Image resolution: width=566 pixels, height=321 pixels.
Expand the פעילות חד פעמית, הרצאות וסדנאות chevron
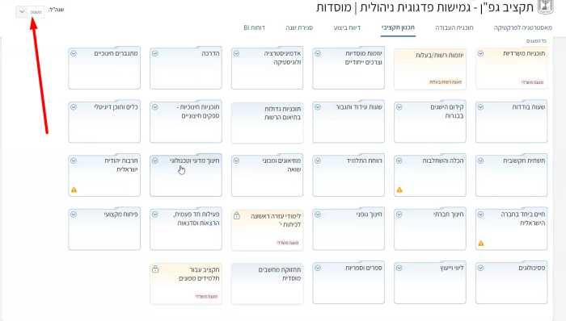tap(155, 214)
